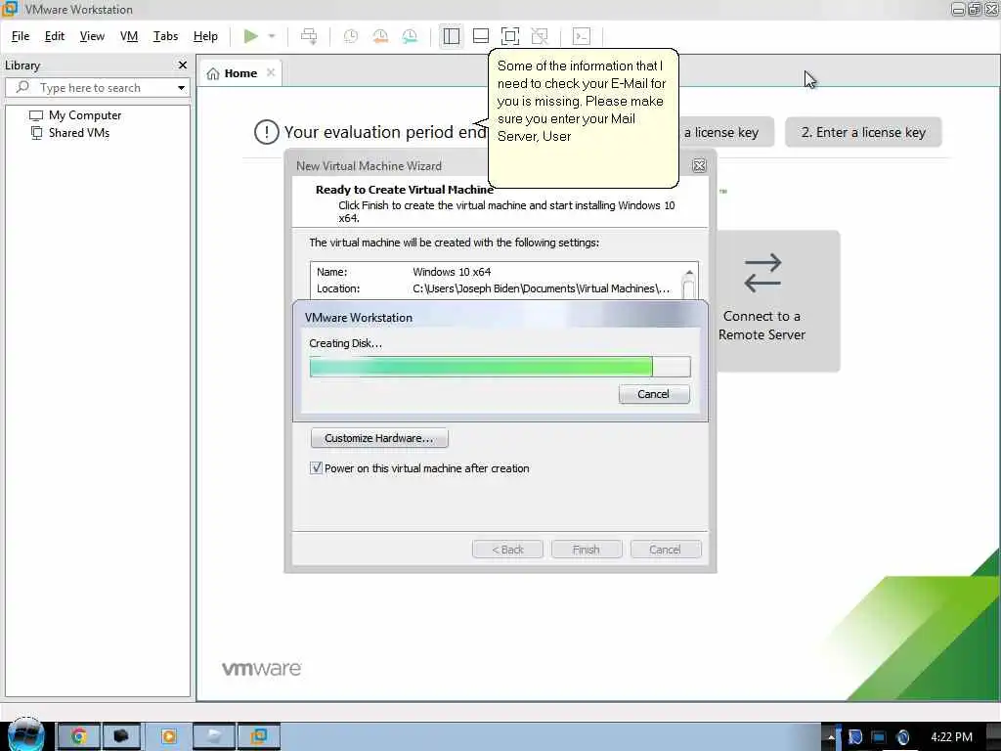Image resolution: width=1001 pixels, height=751 pixels.
Task: Click the VM location path text
Action: pyautogui.click(x=541, y=288)
